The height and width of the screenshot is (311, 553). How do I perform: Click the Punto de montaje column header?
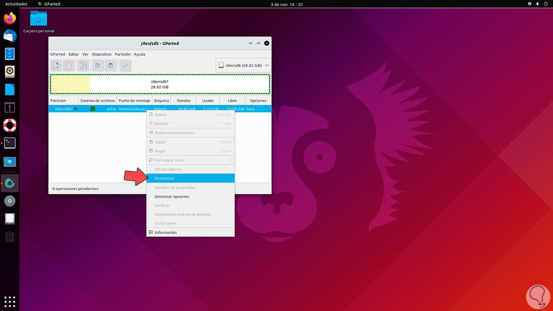tap(134, 101)
